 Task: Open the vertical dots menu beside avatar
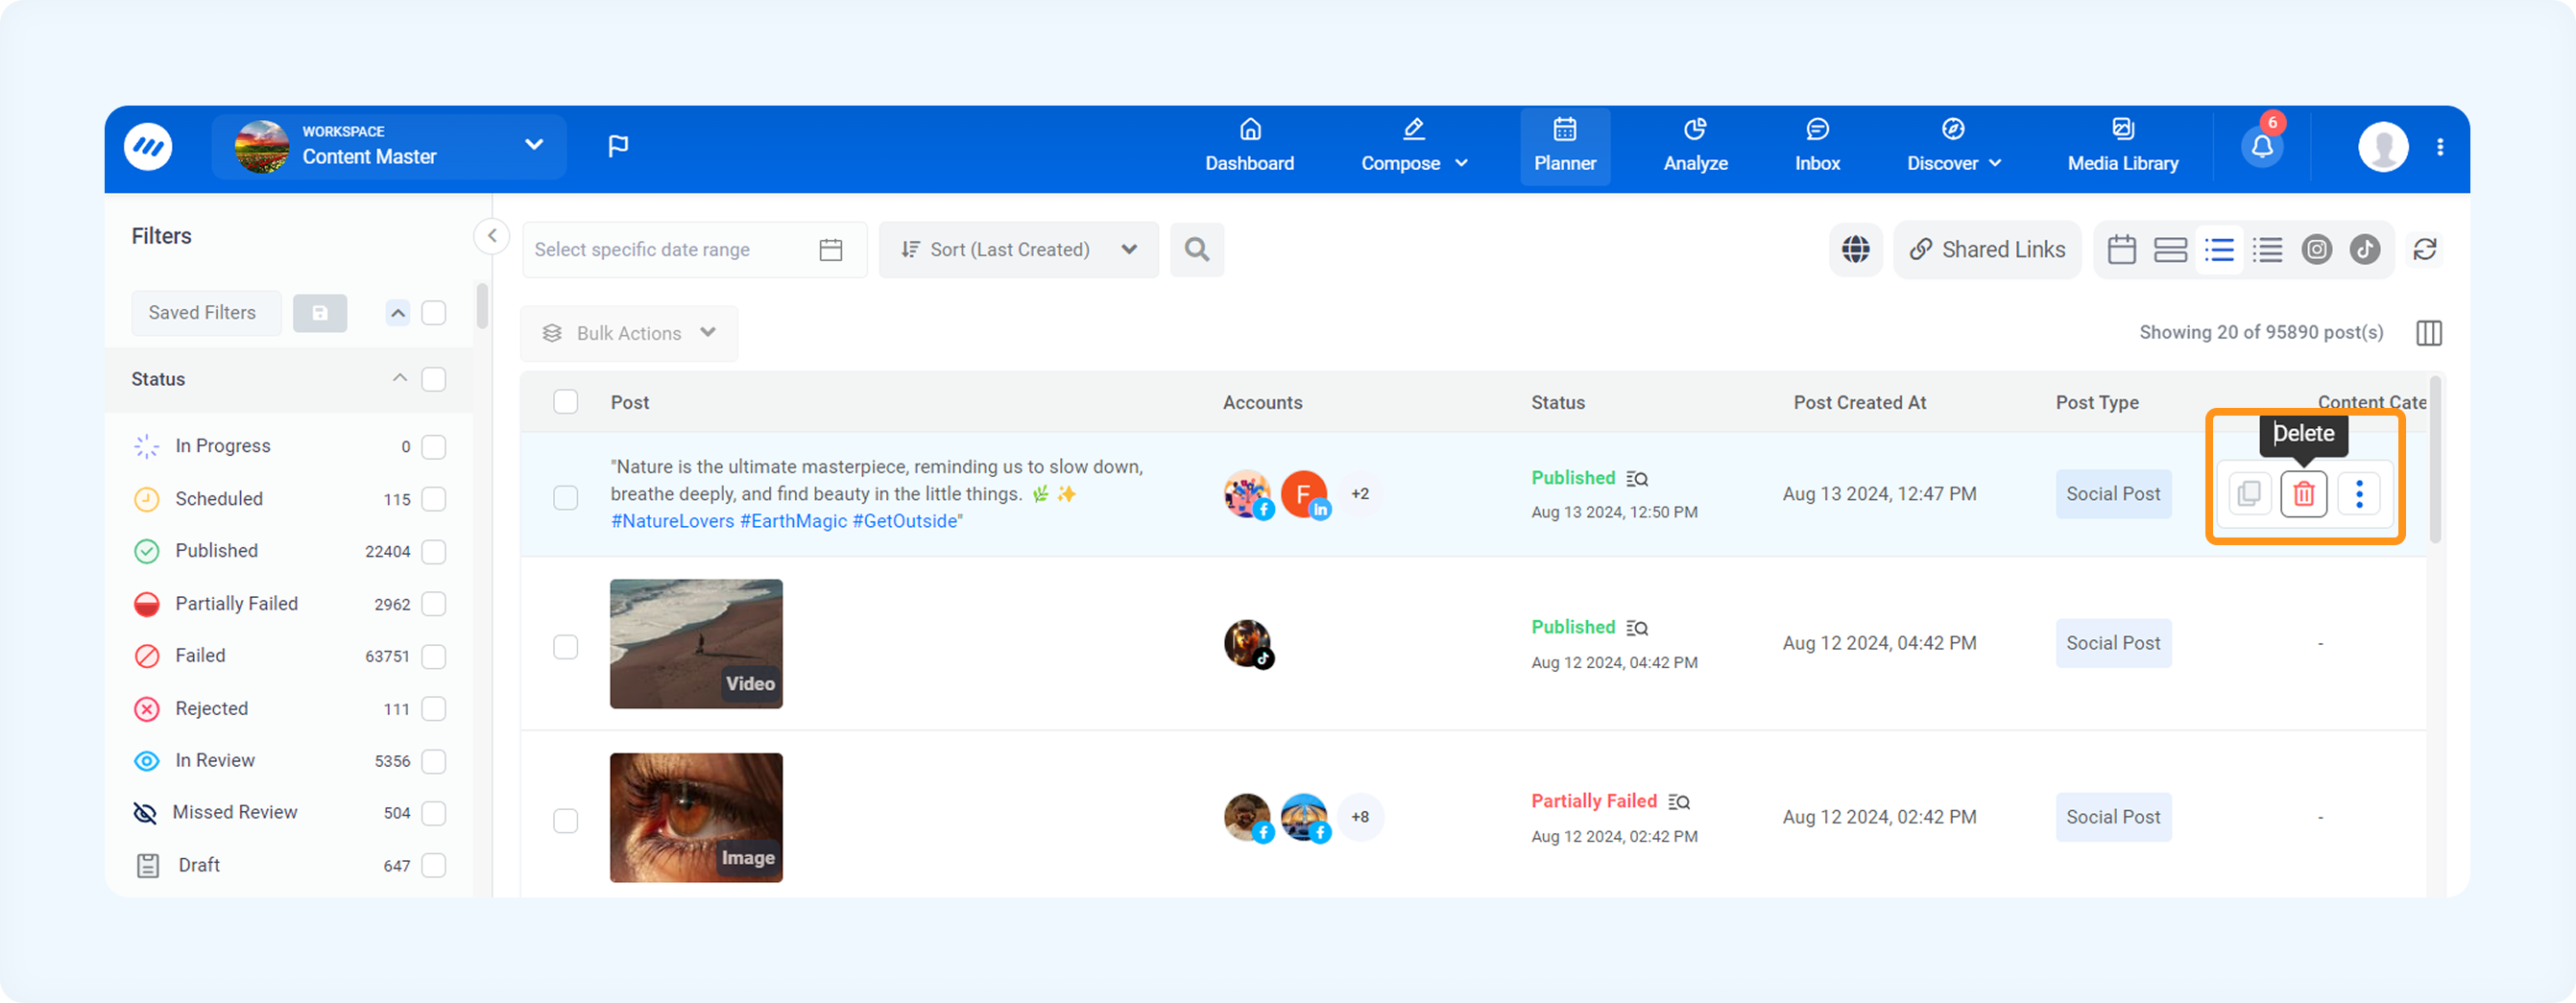(x=2440, y=147)
